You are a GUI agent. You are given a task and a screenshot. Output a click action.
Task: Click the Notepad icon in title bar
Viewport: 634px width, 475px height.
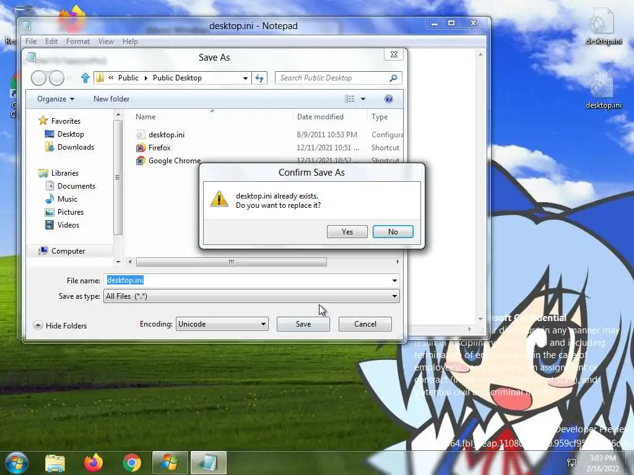coord(27,26)
